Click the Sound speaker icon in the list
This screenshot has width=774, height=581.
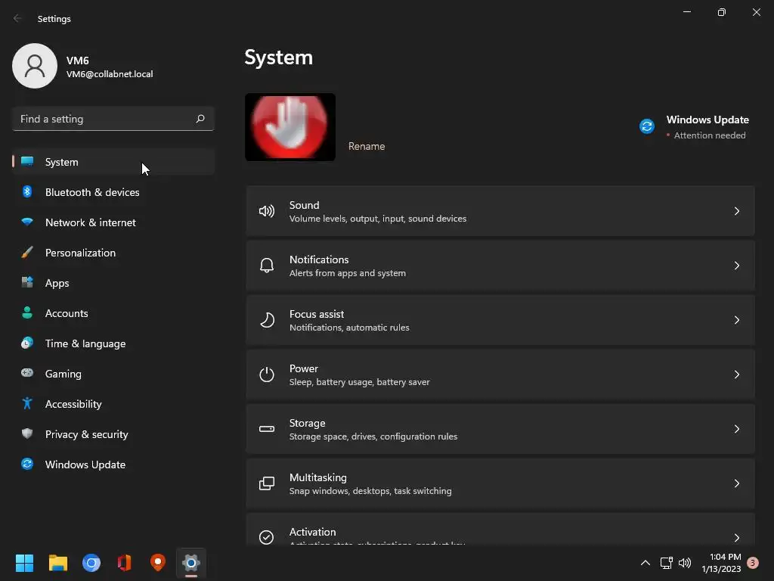click(x=267, y=212)
